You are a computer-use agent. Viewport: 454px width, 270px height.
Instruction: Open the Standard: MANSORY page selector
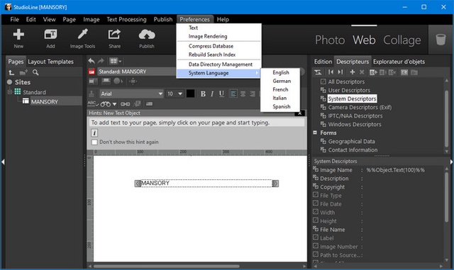click(136, 72)
